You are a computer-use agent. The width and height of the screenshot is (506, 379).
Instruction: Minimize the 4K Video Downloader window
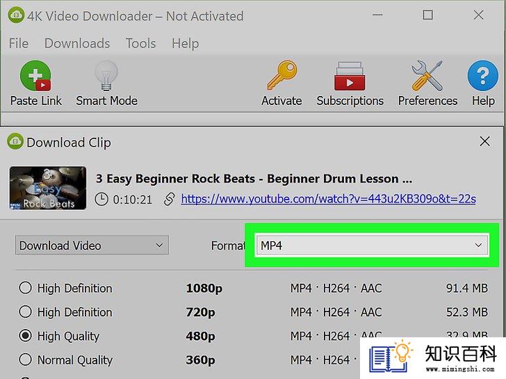coord(377,15)
